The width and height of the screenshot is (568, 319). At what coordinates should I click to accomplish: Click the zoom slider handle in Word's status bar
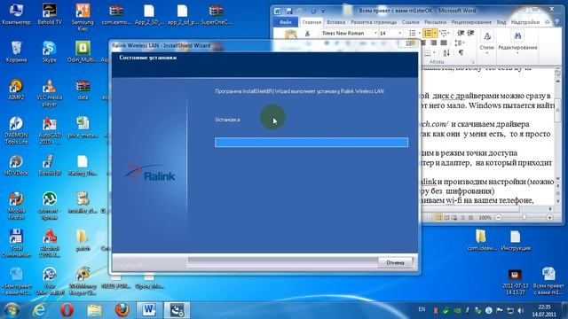point(524,217)
